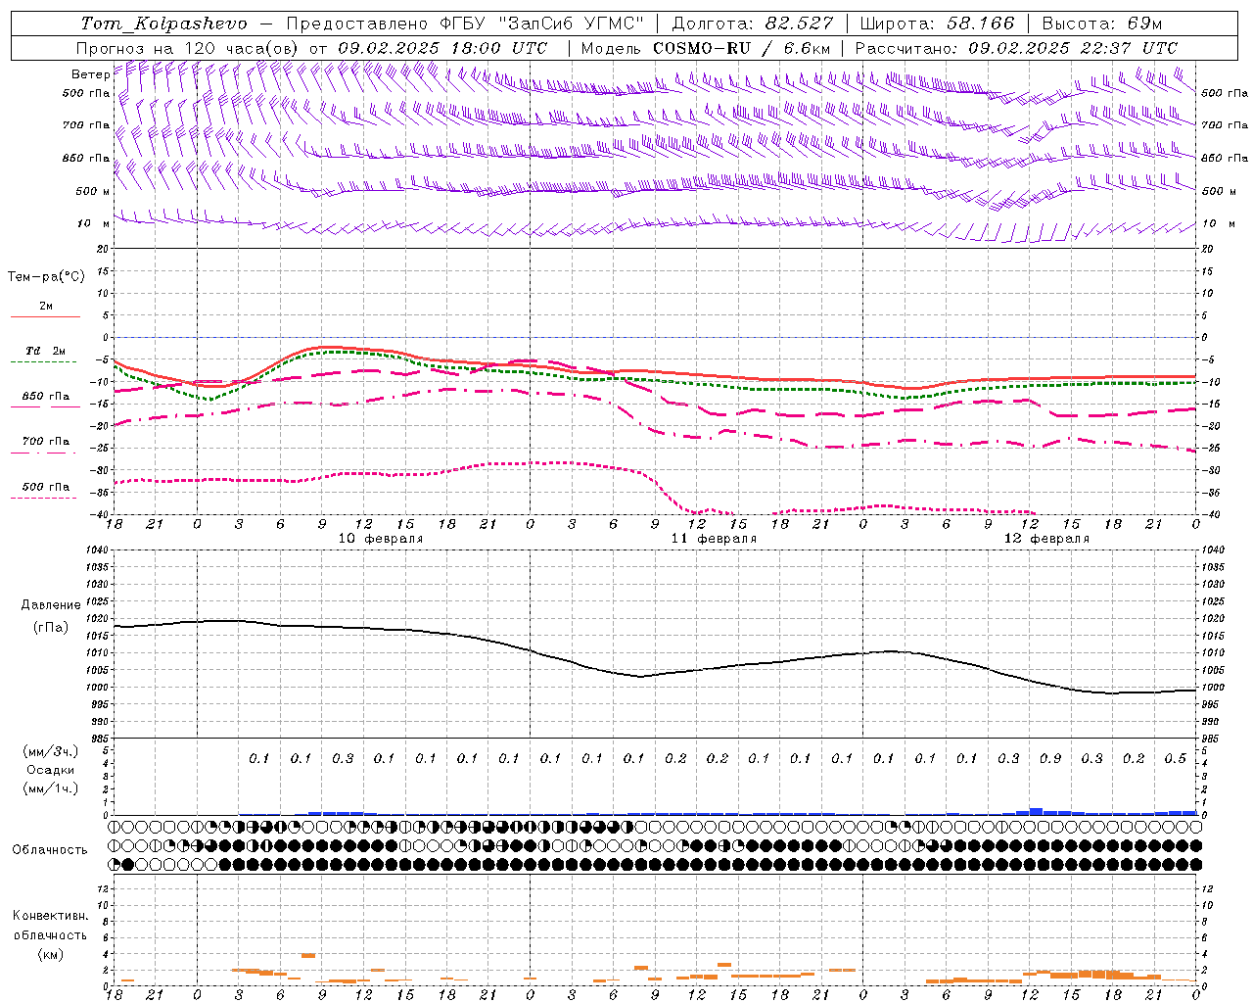Click the precipitation value "0.5"
Viewport: 1253px width, 1003px height.
click(x=1176, y=758)
